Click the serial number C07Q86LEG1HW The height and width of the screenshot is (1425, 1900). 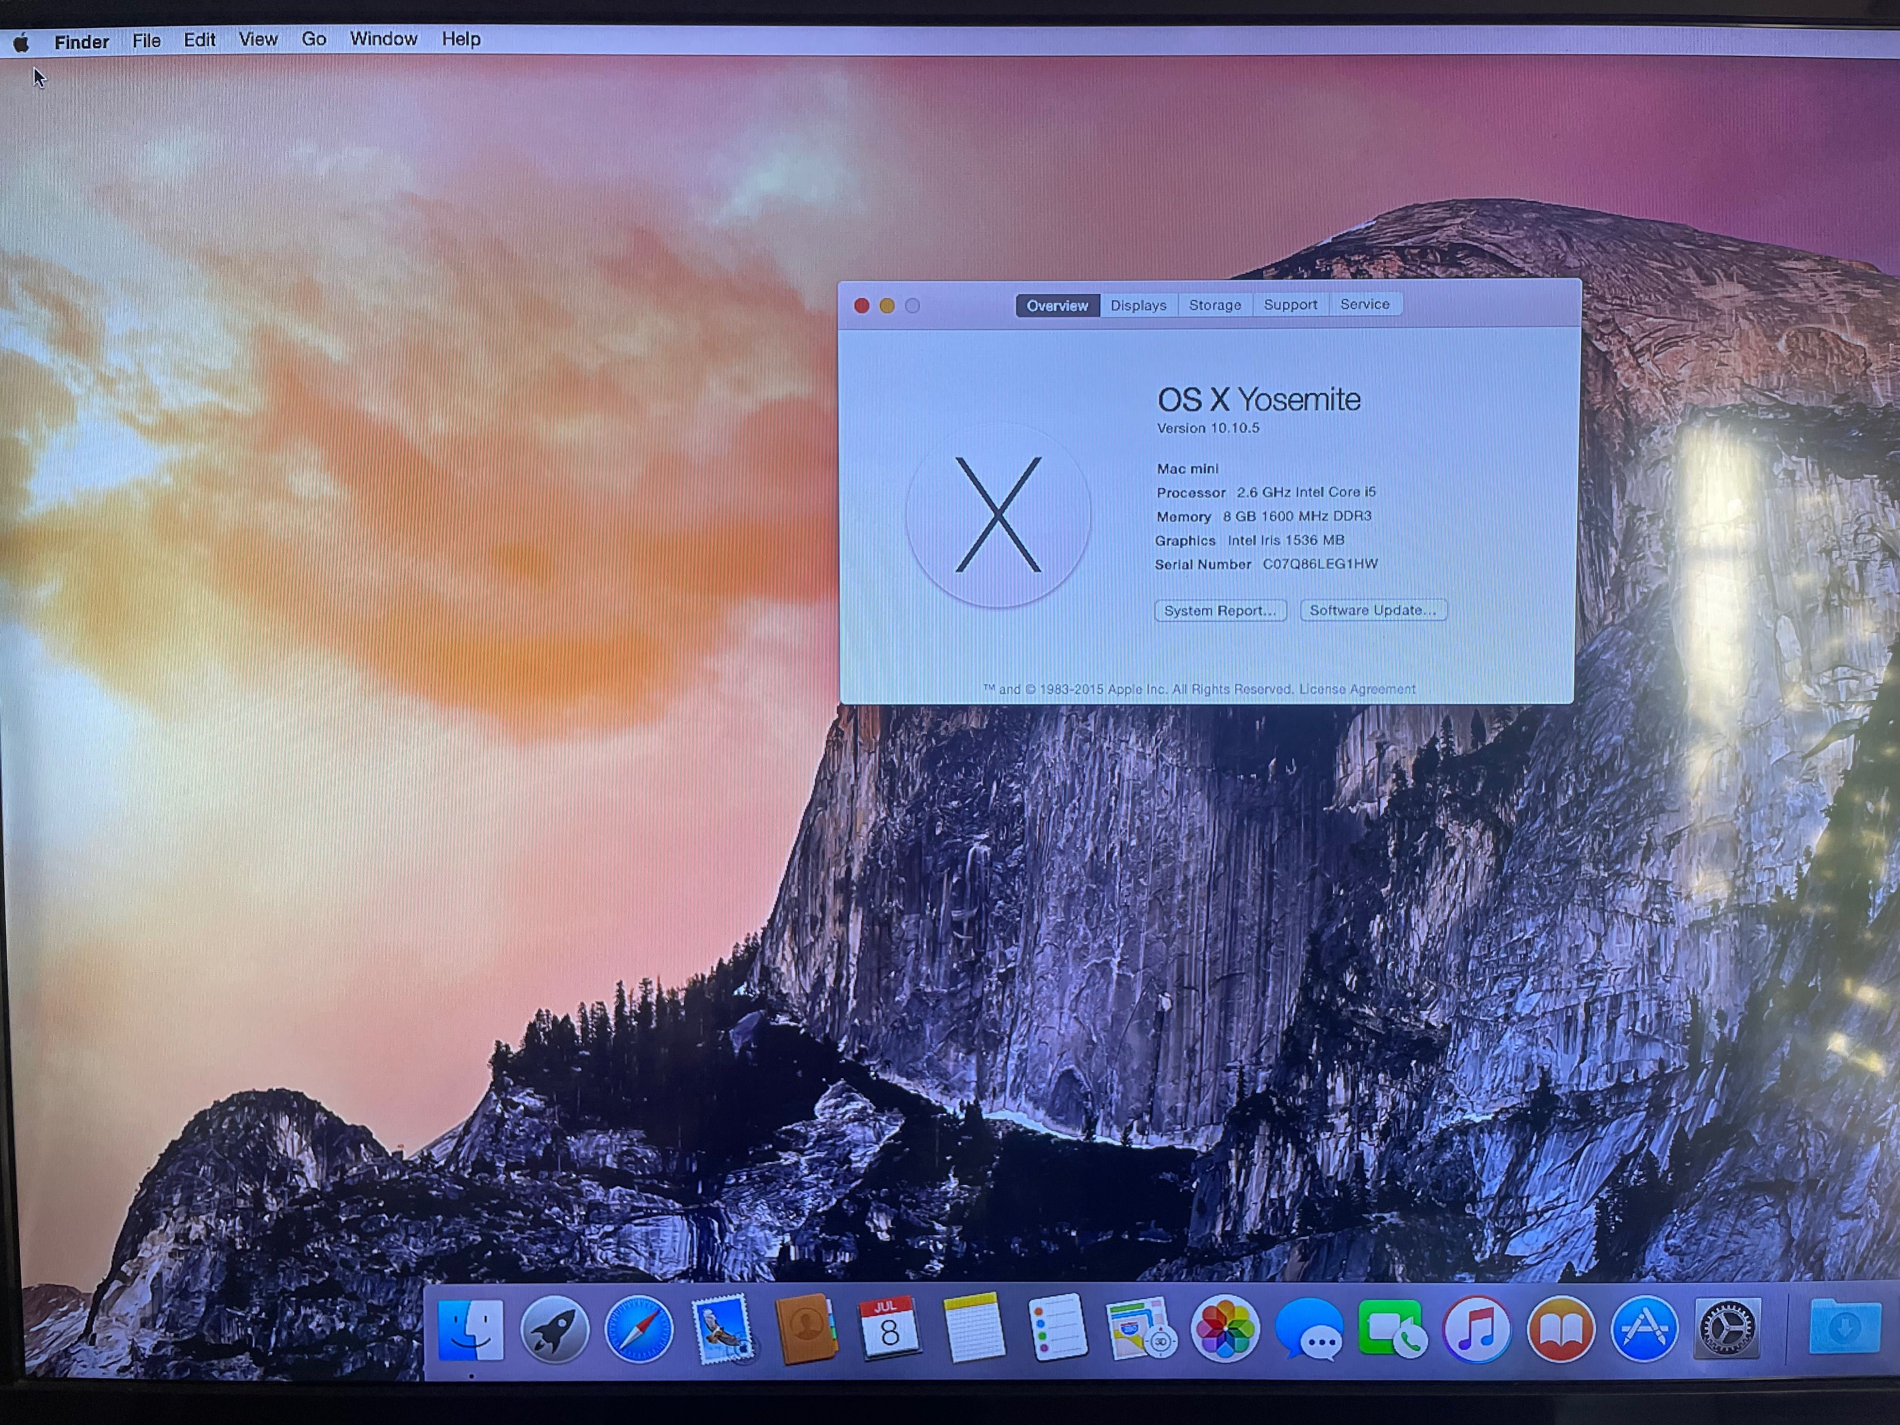point(1320,564)
